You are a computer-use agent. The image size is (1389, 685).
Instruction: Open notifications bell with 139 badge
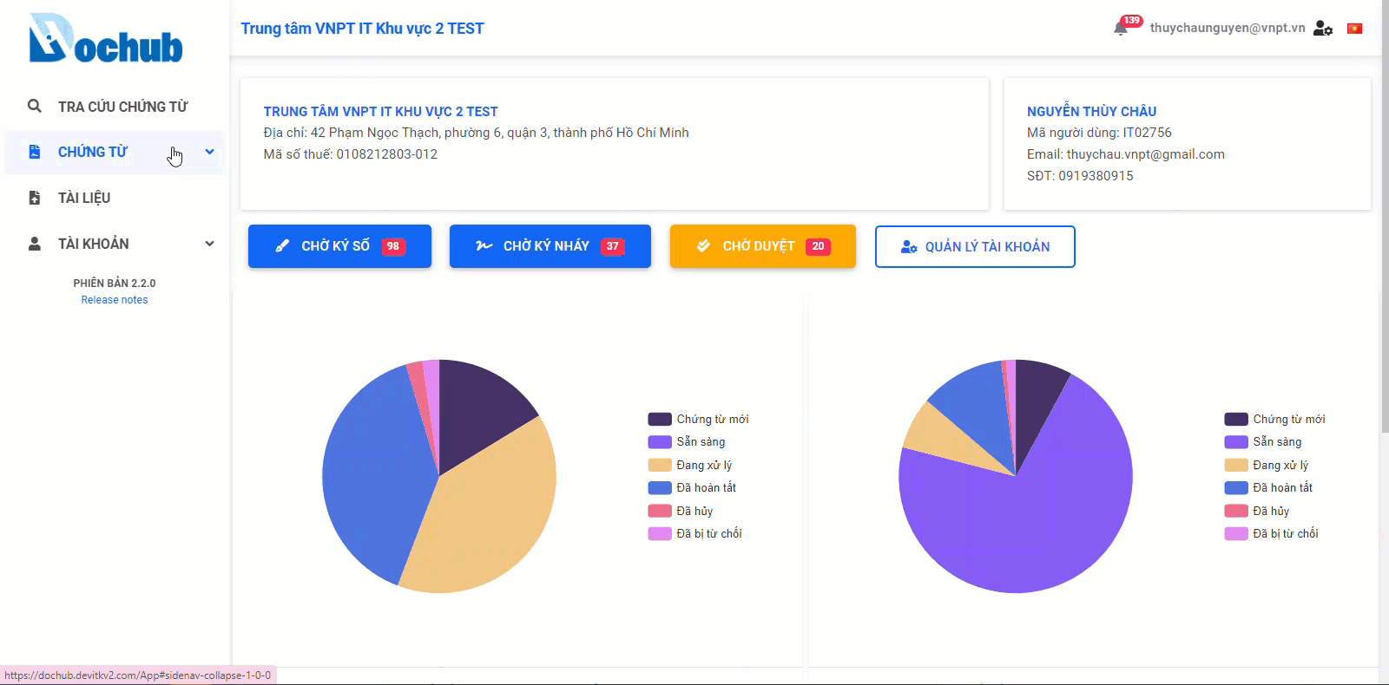click(1122, 28)
